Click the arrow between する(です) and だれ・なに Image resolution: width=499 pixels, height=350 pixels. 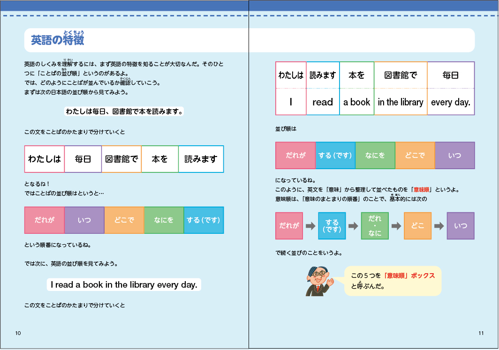[353, 226]
